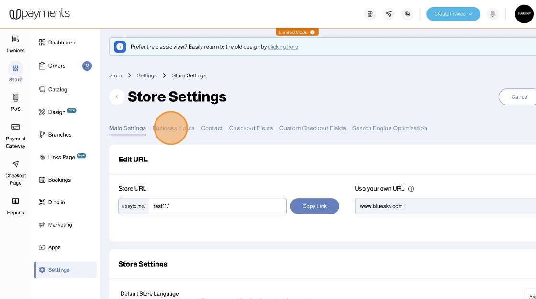
Task: Click the paper plane icon in header
Action: pos(389,14)
